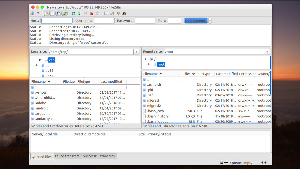
Task: Select lib32 in the local tree
Action: coord(49,70)
